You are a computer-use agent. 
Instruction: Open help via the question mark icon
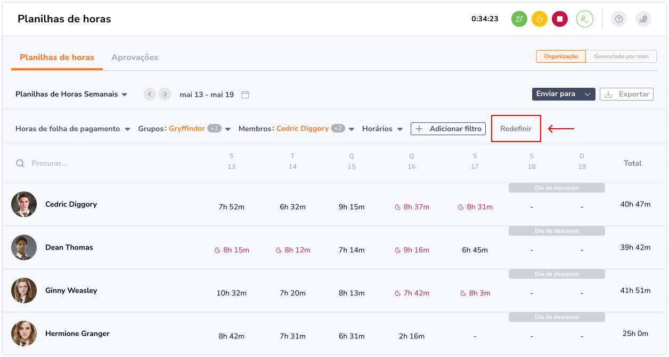click(618, 19)
